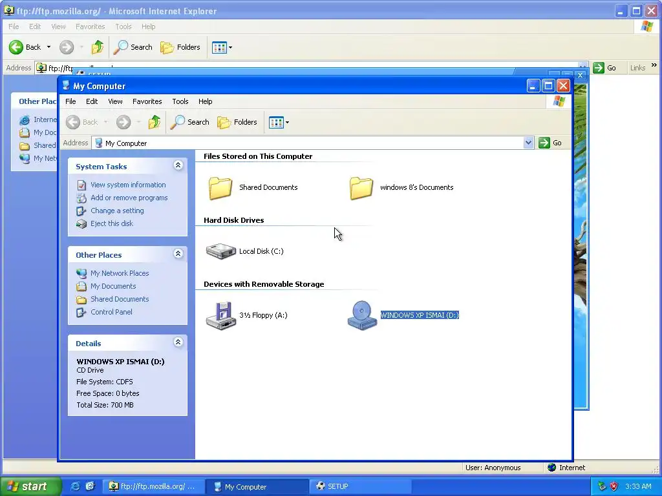Expand the Links chevron in Internet Explorer

[654, 65]
